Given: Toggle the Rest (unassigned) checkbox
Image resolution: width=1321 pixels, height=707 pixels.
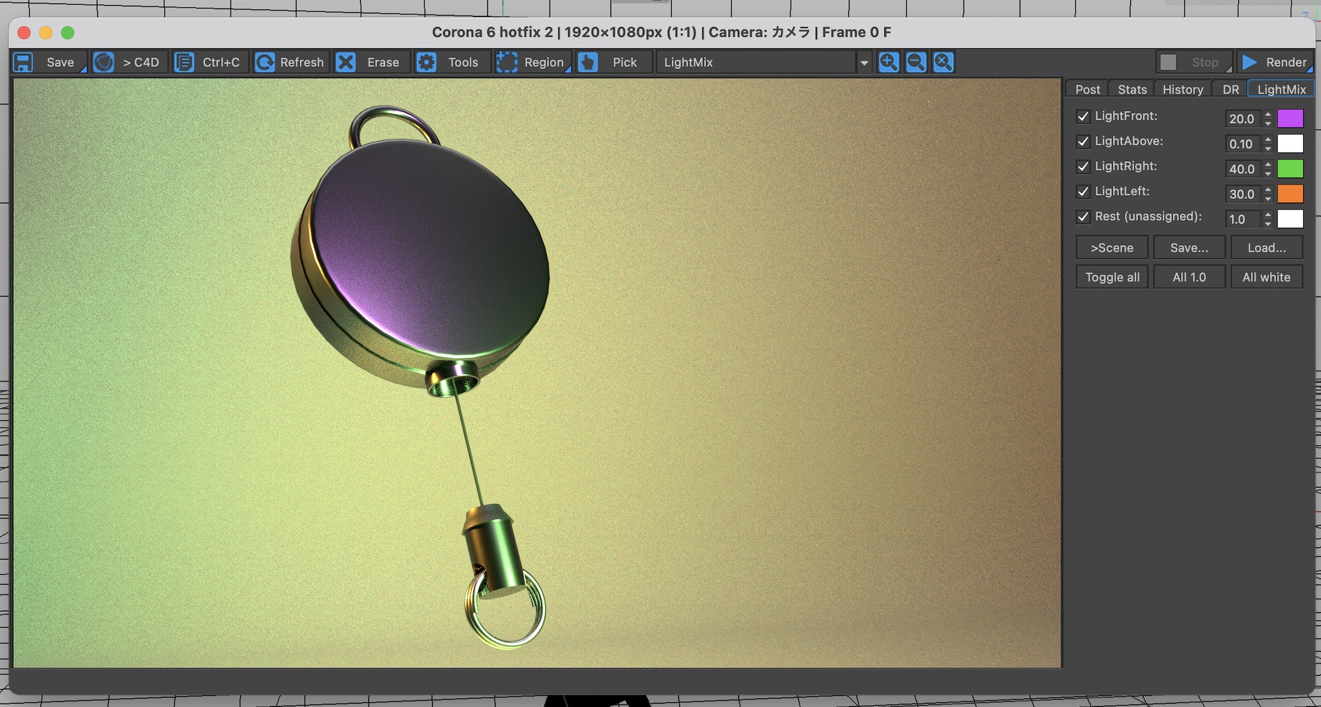Looking at the screenshot, I should tap(1083, 217).
